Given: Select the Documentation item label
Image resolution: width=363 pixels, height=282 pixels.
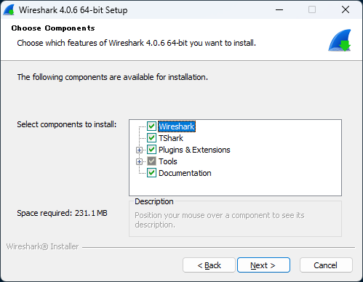Looking at the screenshot, I should pos(185,173).
